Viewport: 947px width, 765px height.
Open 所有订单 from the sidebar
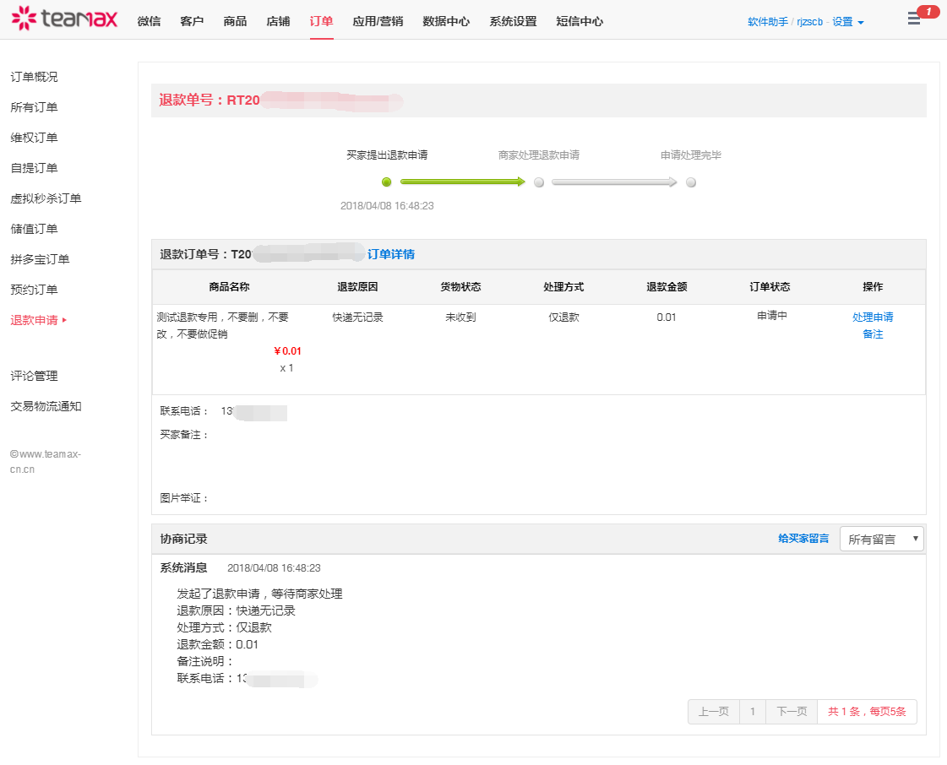(x=34, y=107)
